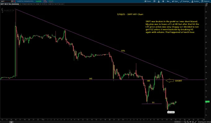Open chart settings gear icon
The image size is (211, 123).
pyautogui.click(x=163, y=1)
